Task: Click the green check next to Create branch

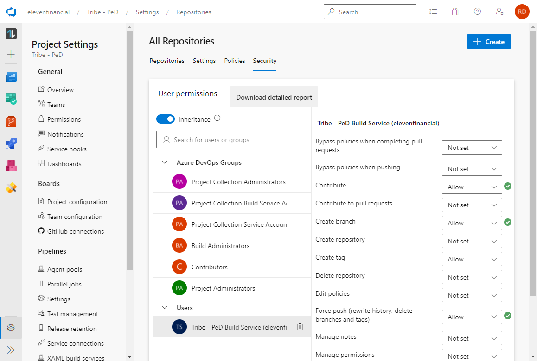Action: pos(508,222)
